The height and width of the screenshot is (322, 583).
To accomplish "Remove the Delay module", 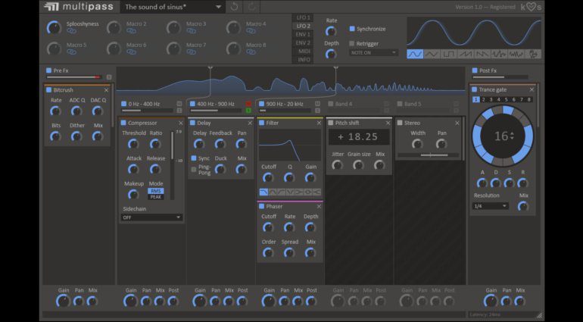I will click(250, 123).
